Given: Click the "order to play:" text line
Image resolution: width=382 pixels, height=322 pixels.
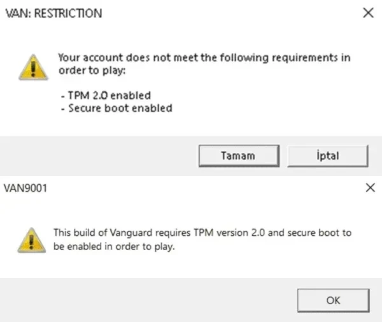Looking at the screenshot, I should 92,71.
